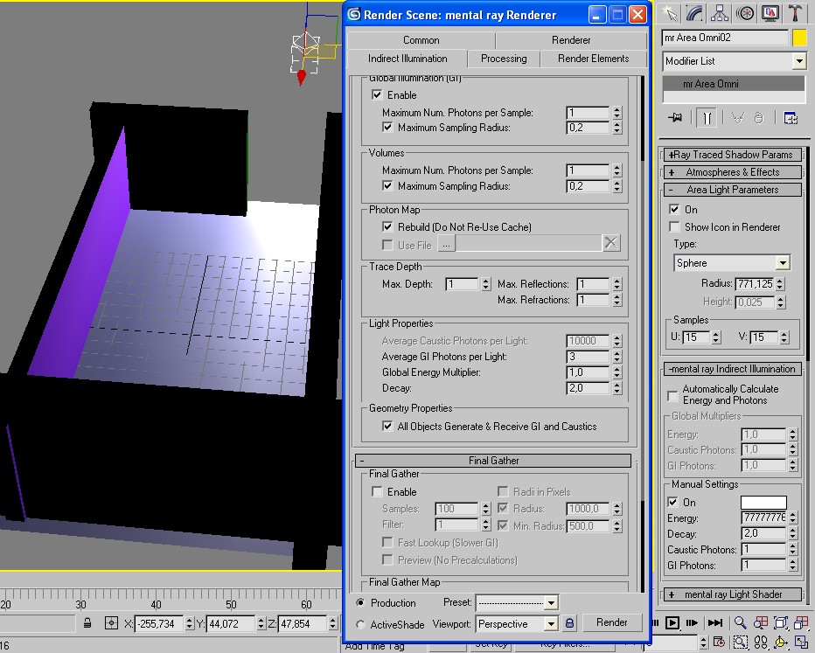Click Zoom Extents Selected icon
The image size is (815, 653).
point(781,622)
